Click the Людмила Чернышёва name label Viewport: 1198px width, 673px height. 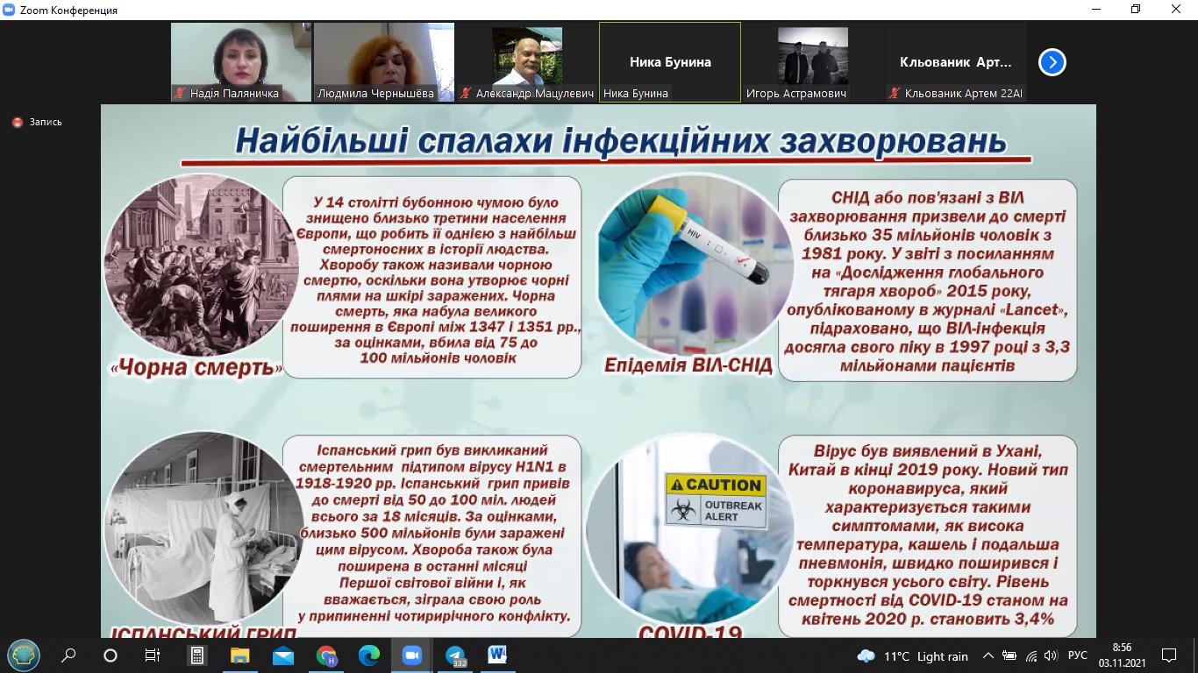375,94
